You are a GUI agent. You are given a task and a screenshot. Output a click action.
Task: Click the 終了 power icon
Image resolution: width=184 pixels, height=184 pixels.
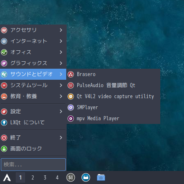pos(4,138)
